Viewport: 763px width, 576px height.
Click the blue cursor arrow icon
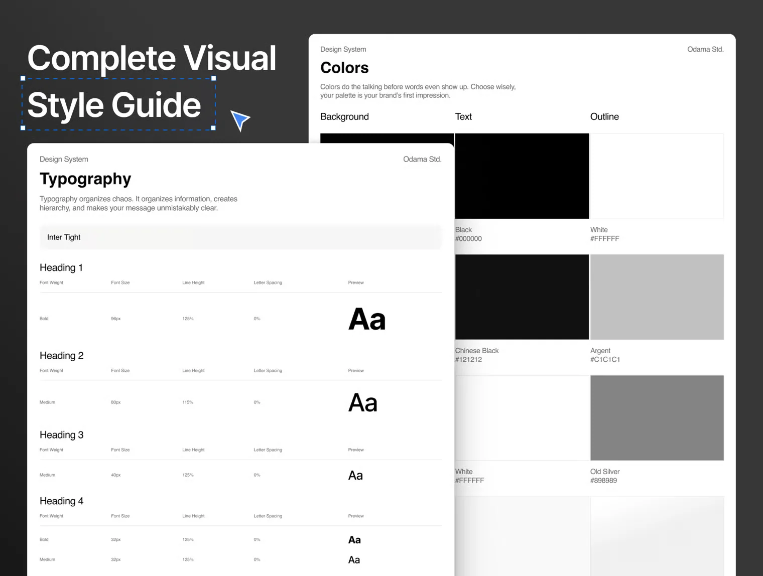240,120
